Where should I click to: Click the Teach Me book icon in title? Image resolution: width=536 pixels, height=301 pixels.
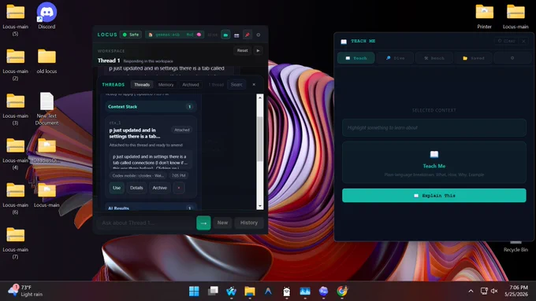point(344,41)
